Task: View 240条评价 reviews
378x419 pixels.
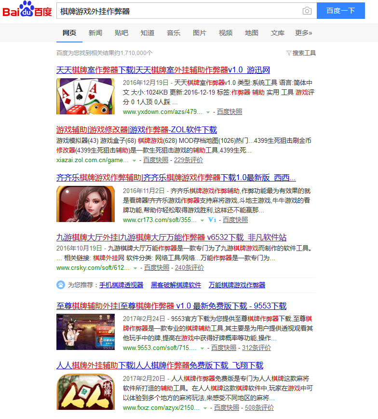Action: 189,268
